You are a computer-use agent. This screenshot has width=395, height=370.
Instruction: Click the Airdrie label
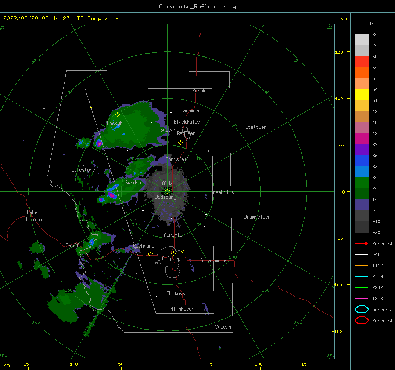pos(173,235)
